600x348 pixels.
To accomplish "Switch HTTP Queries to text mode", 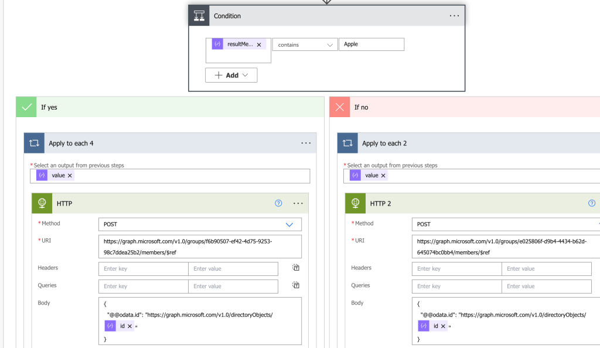I will (296, 285).
